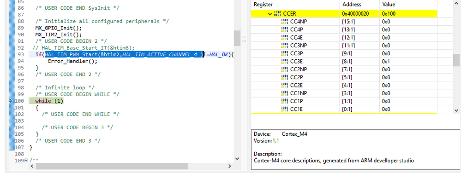Viewport: 461px width, 173px height.
Task: Select the CC4P address [13:1]
Action: coord(348,29)
